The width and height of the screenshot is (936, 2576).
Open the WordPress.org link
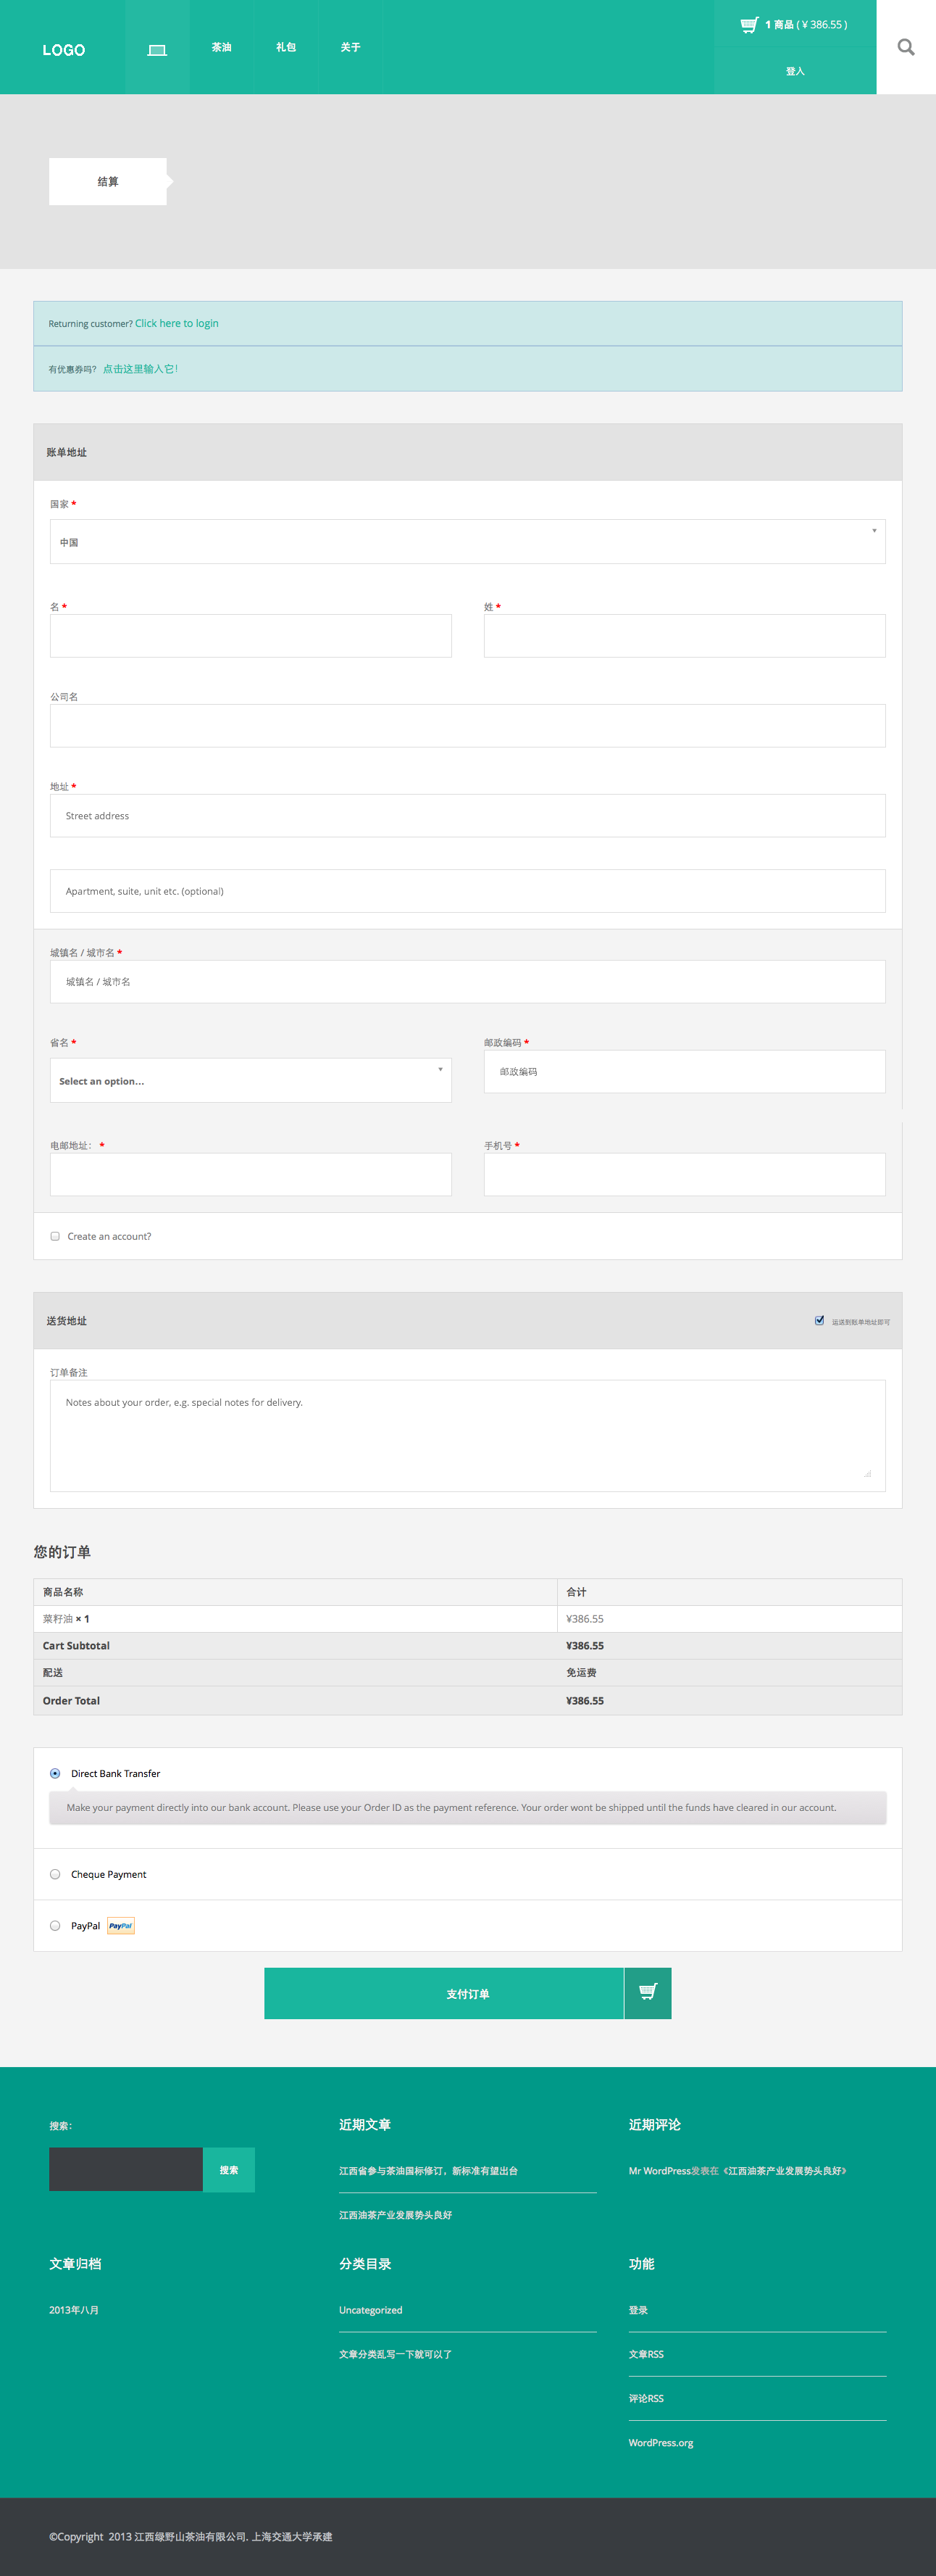(x=660, y=2442)
